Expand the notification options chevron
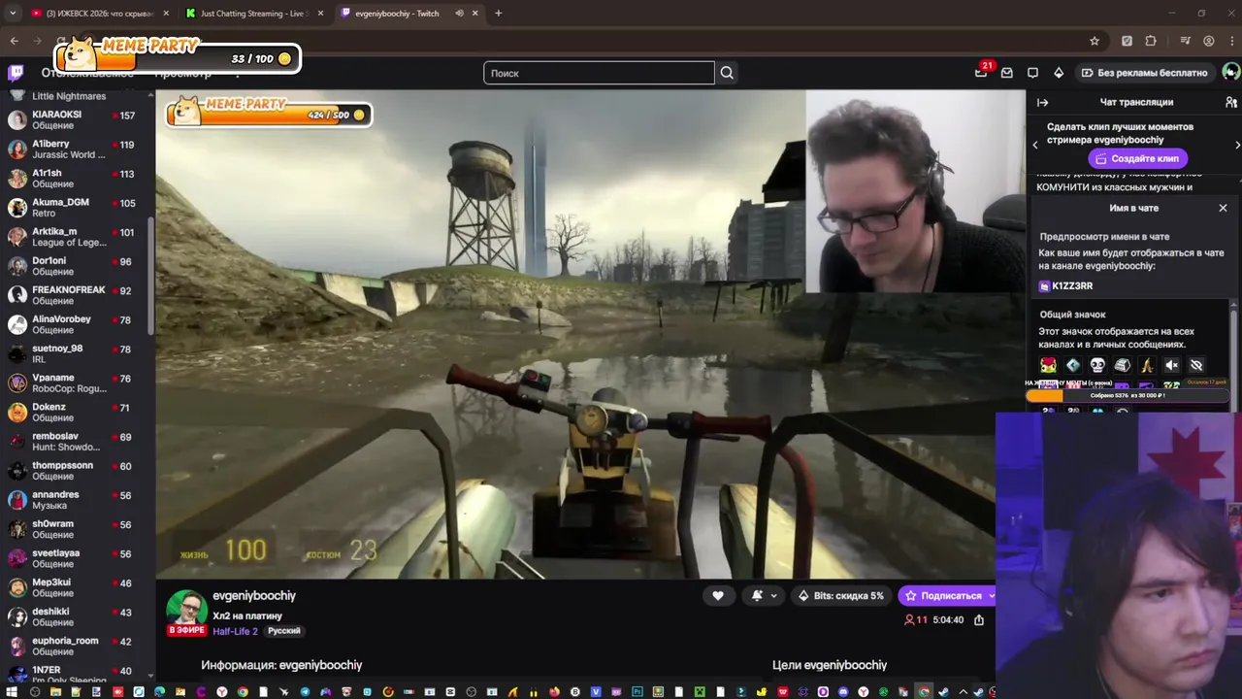The height and width of the screenshot is (699, 1242). pos(773,596)
